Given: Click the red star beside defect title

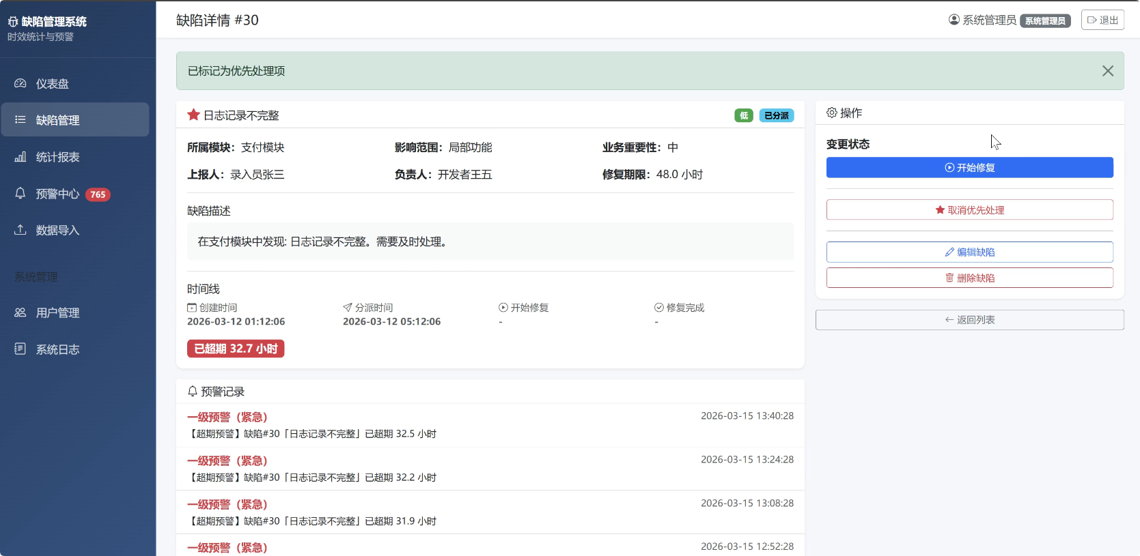Looking at the screenshot, I should [193, 115].
